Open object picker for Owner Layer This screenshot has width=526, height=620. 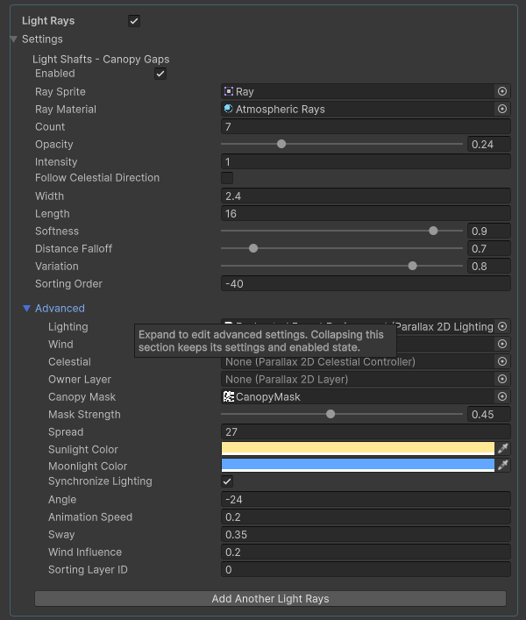point(502,379)
